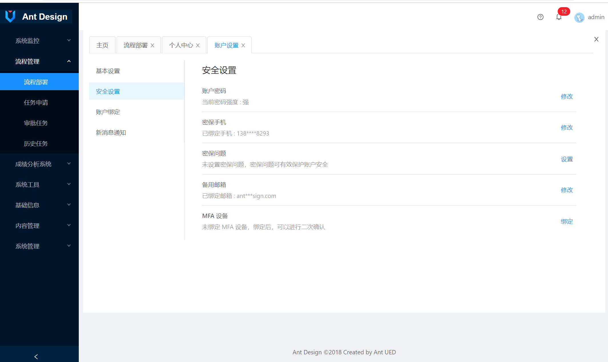Click 绑定 link for MFA 设备
The width and height of the screenshot is (608, 362).
coord(567,221)
